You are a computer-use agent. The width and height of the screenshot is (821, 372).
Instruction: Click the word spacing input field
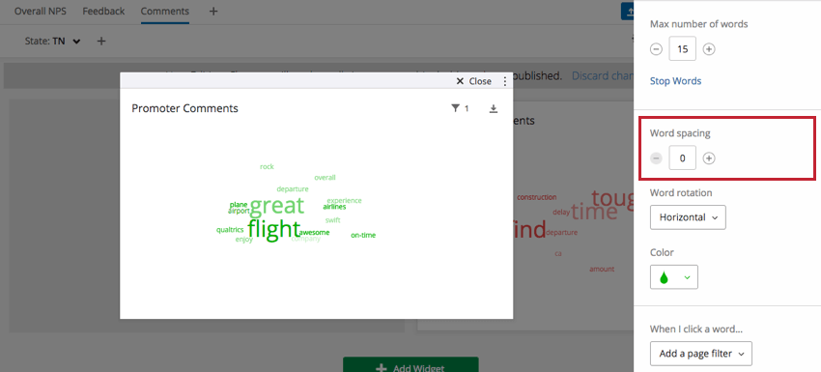point(682,157)
